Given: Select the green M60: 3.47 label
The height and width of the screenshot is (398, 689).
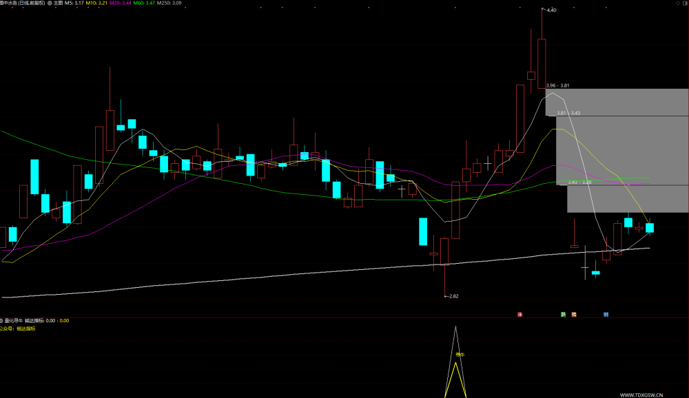Looking at the screenshot, I should [144, 3].
